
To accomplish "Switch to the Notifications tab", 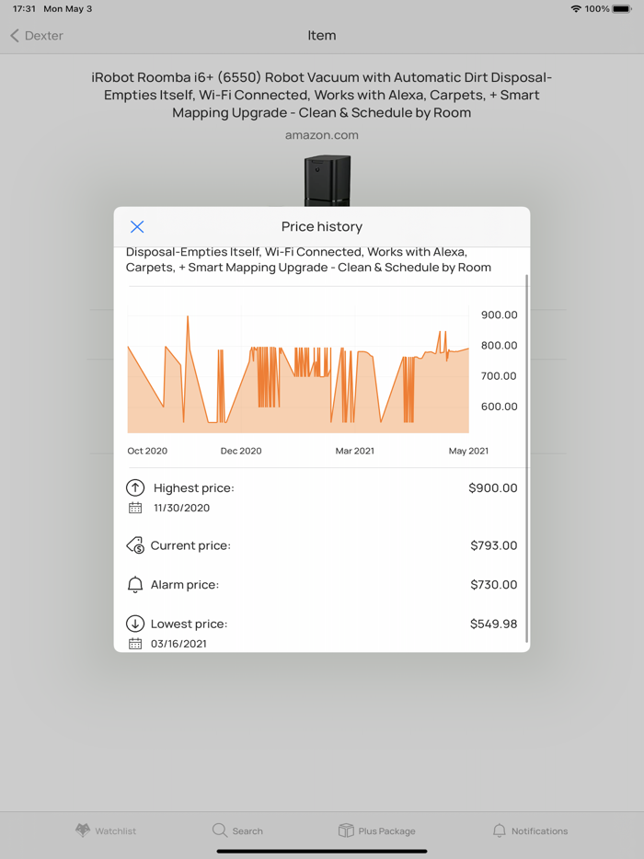I will pos(530,830).
